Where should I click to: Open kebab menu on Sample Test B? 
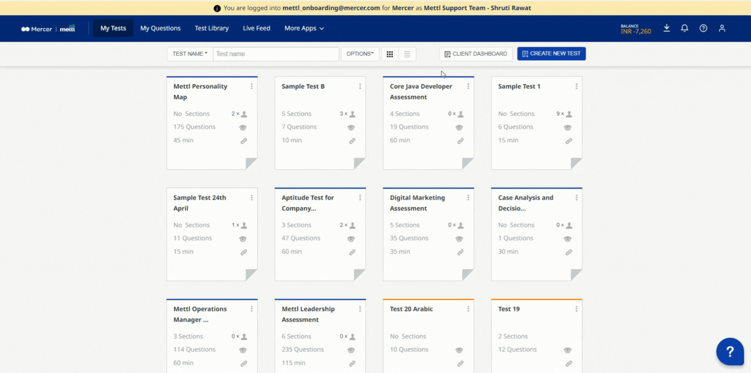360,86
